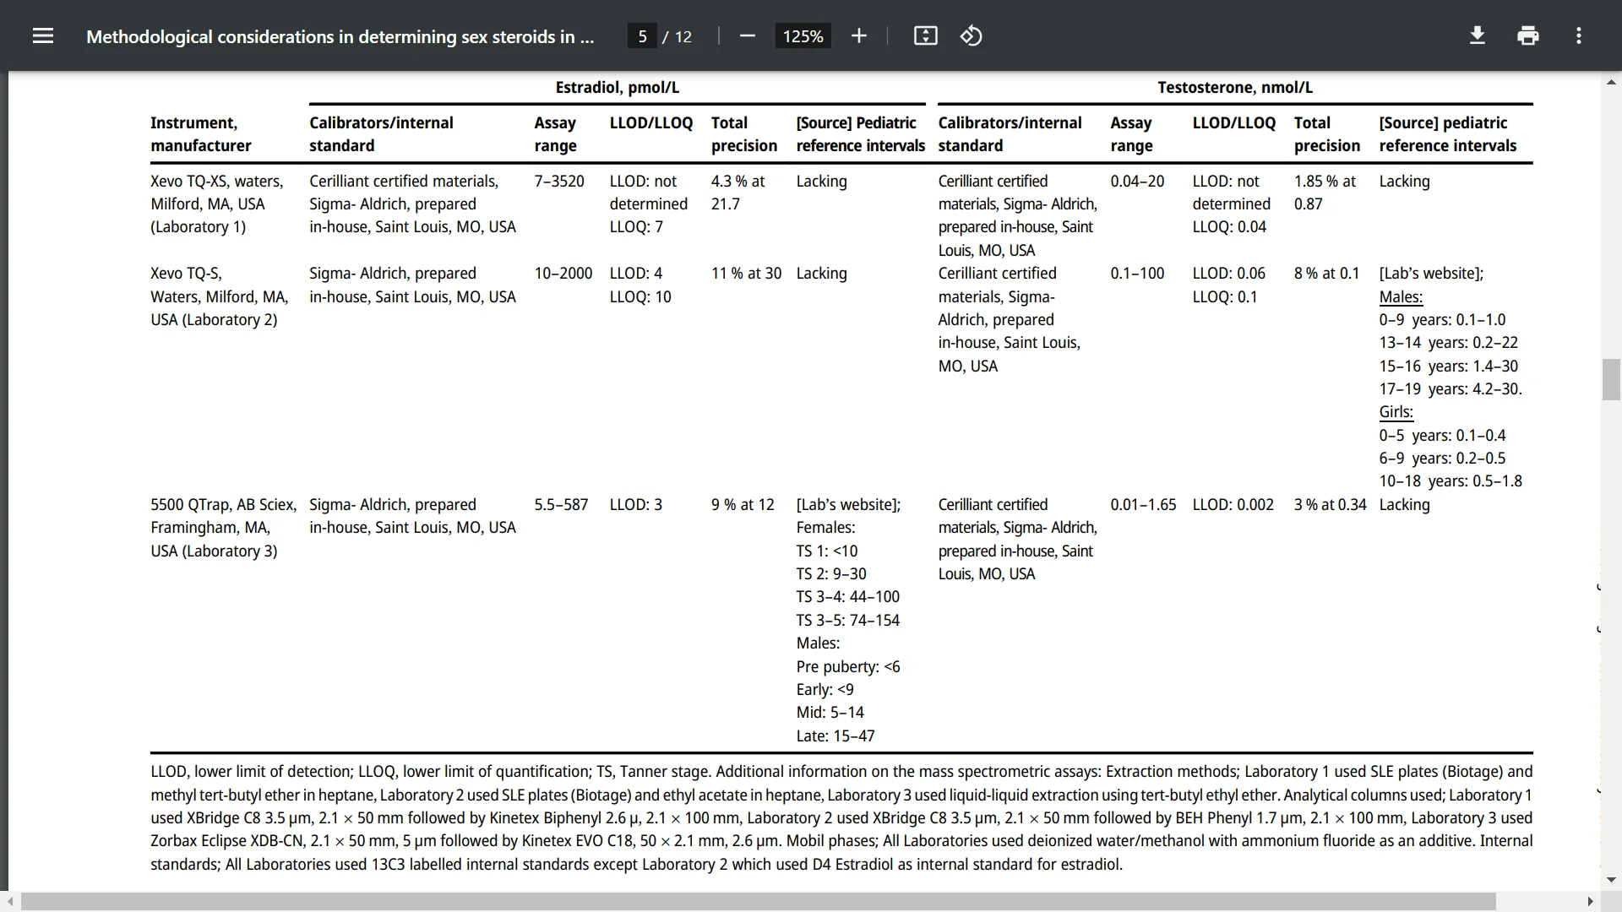
Task: Click the 'LLOD: 0.002' cell
Action: tap(1233, 504)
